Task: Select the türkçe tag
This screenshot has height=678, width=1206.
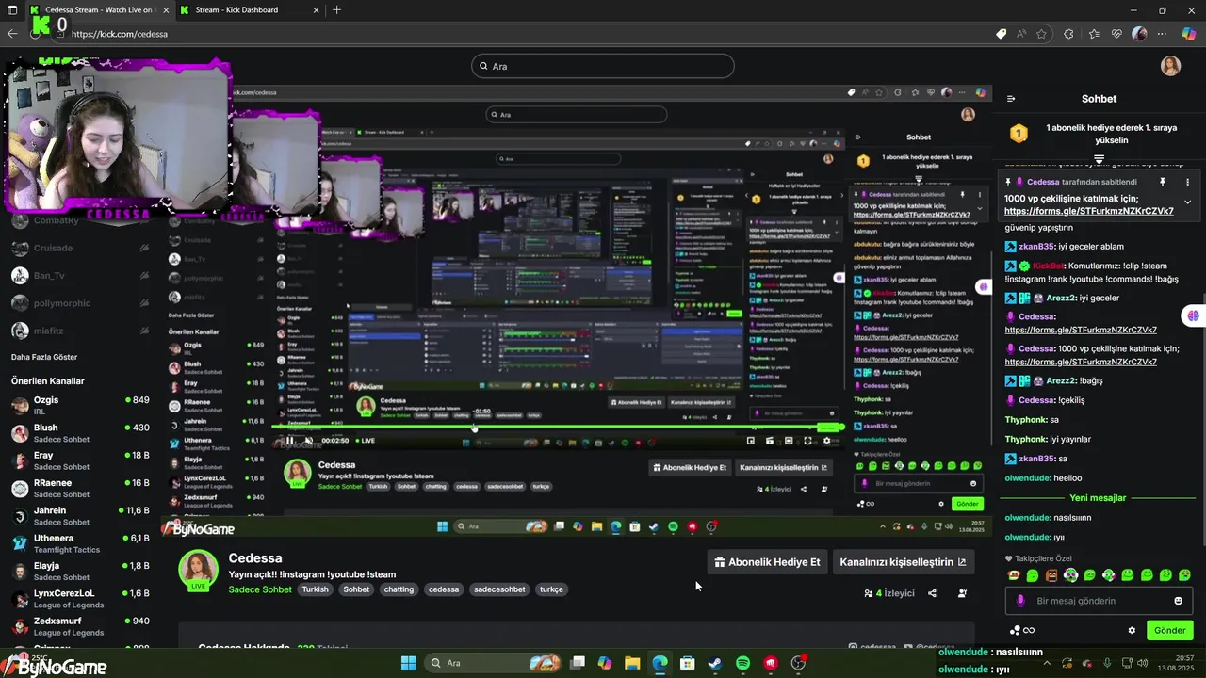Action: (x=551, y=589)
